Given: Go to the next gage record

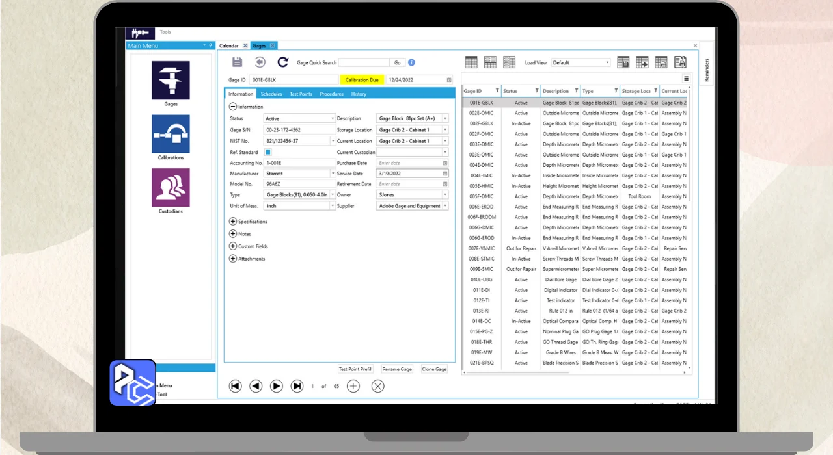Looking at the screenshot, I should tap(277, 386).
